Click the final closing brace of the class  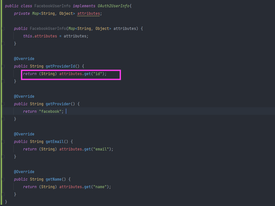pyautogui.click(x=6, y=202)
